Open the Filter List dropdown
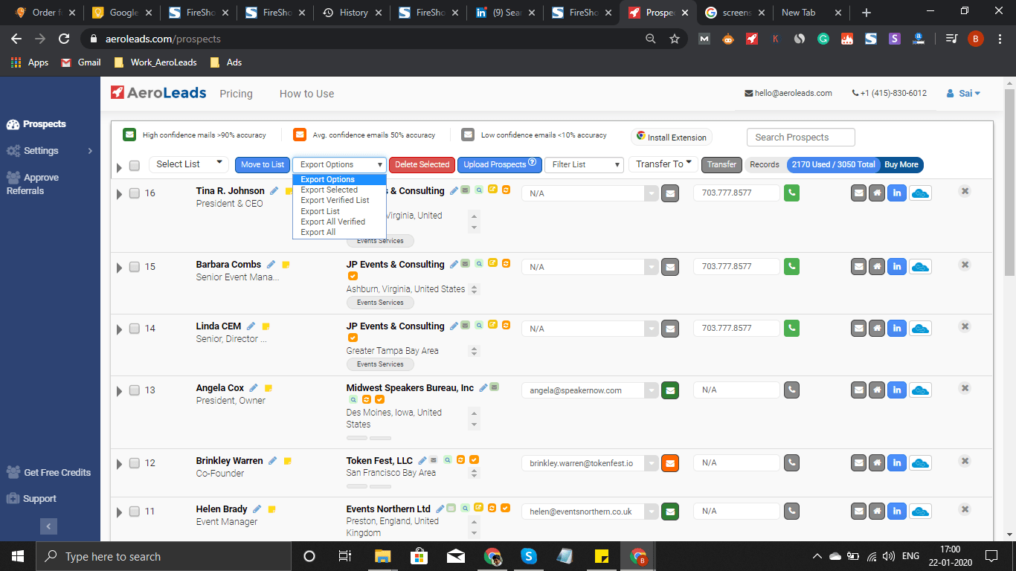This screenshot has height=571, width=1016. [x=584, y=164]
